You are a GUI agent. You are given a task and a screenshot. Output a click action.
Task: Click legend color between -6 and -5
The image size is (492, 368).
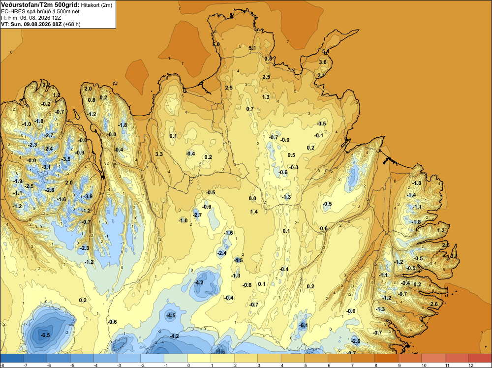pyautogui.click(x=59, y=358)
